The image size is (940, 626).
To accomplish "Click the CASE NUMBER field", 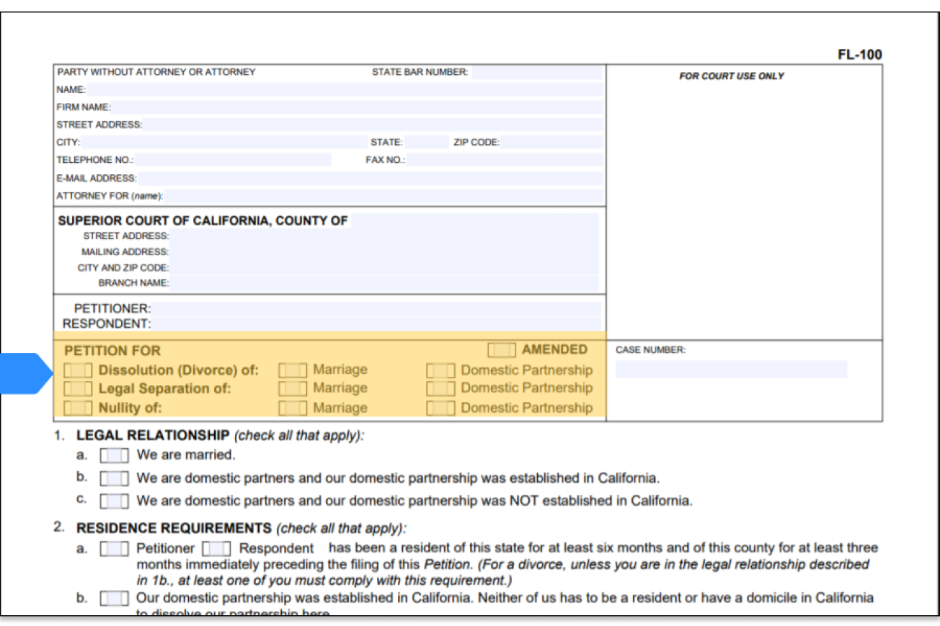I will [730, 368].
